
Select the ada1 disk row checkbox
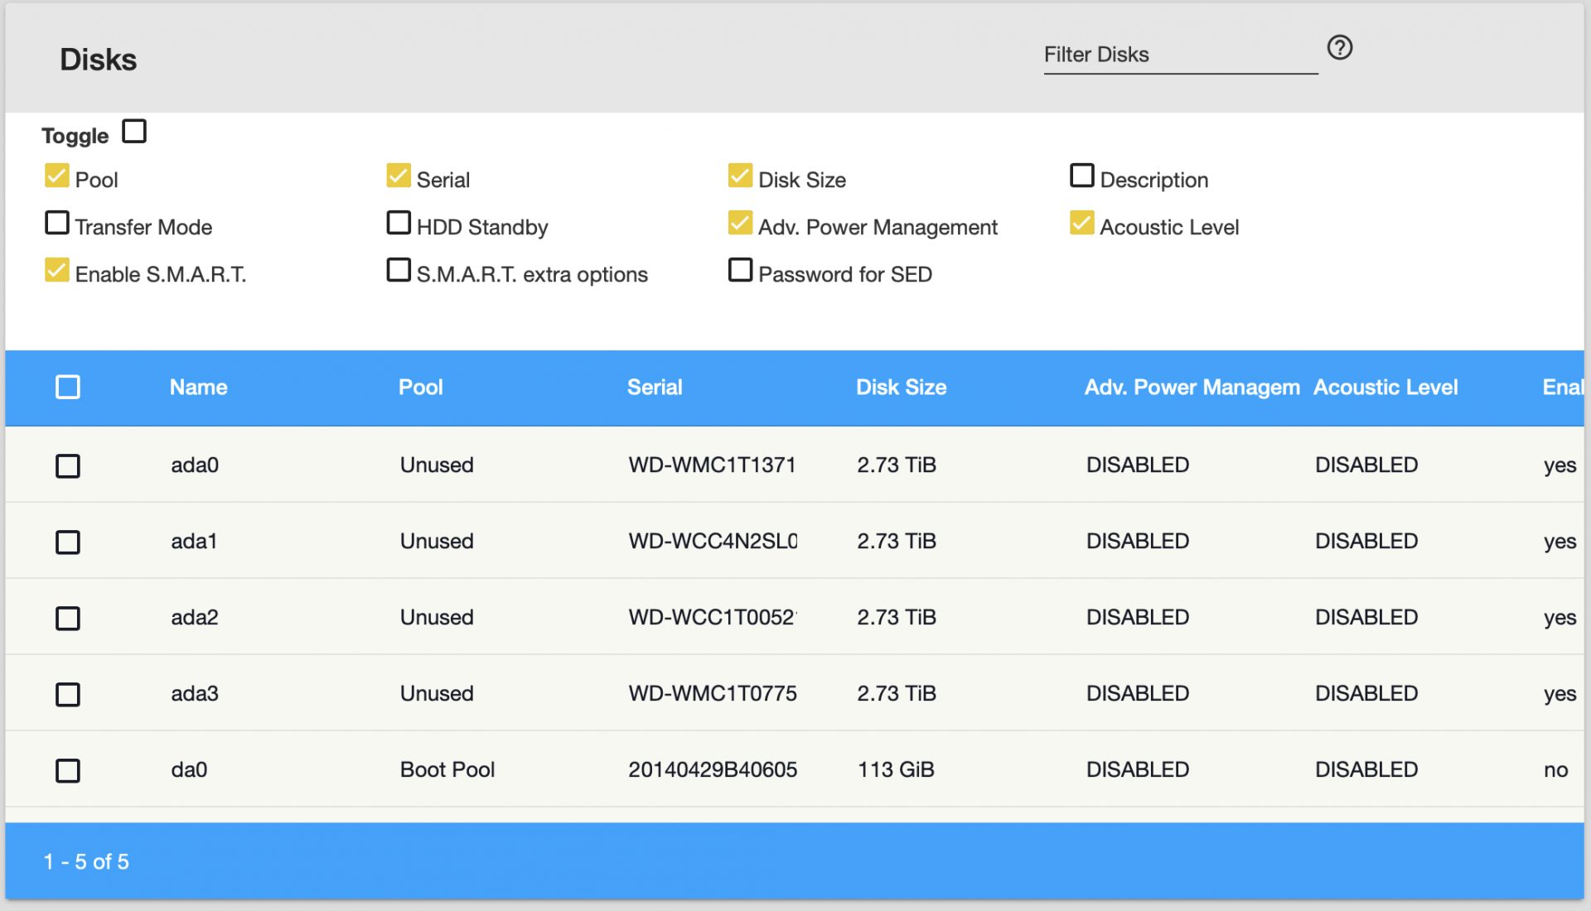pyautogui.click(x=68, y=542)
